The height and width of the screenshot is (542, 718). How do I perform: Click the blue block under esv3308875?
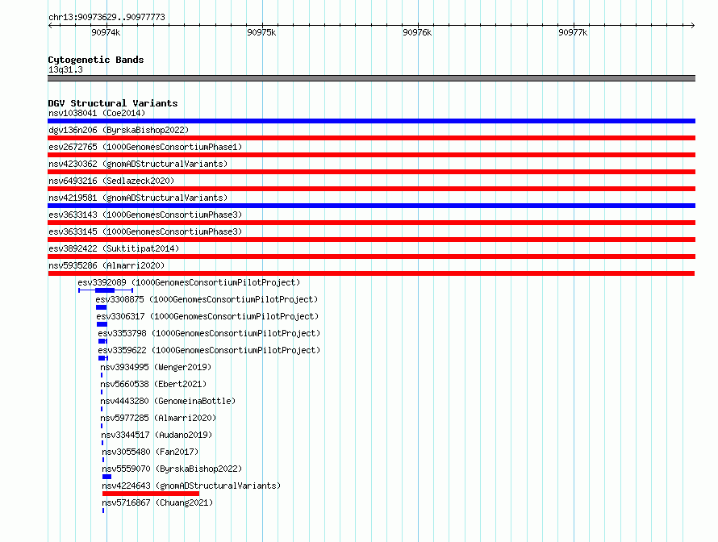101,307
